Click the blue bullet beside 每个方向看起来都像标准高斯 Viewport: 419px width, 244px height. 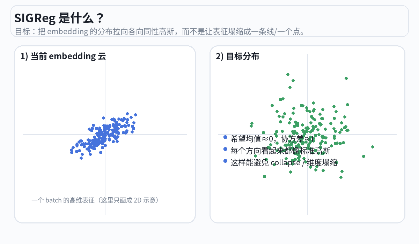[x=225, y=149]
